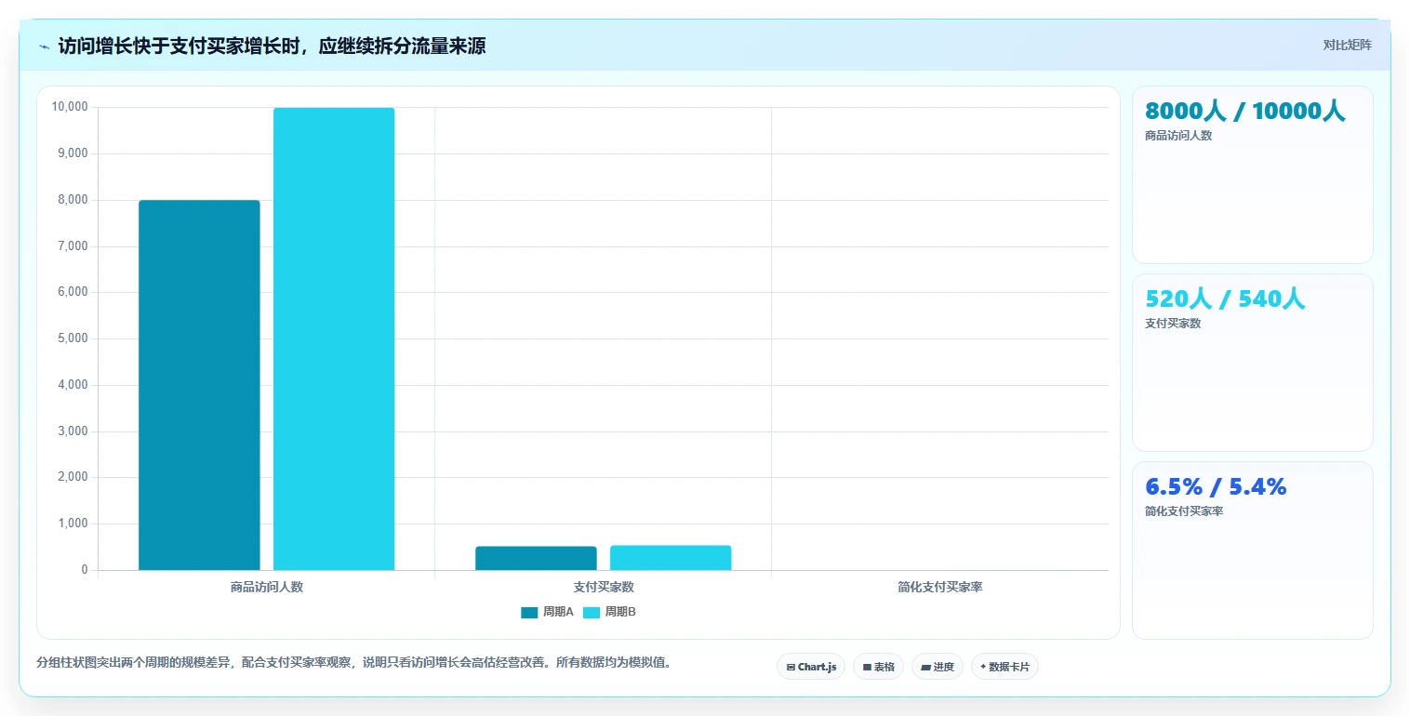Viewport: 1410px width, 716px height.
Task: Click the 周期A bar for 商品访问人数
Action: coord(199,385)
